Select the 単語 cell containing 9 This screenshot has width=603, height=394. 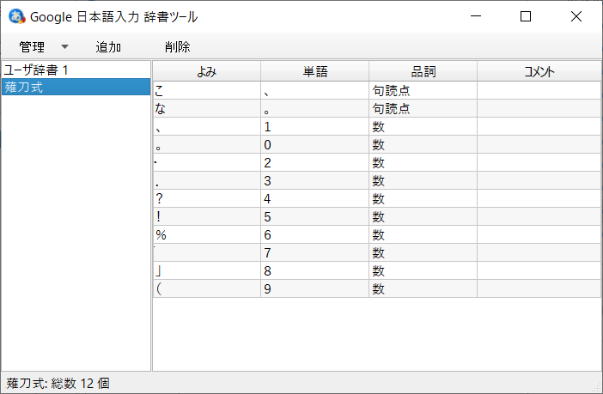(x=315, y=288)
